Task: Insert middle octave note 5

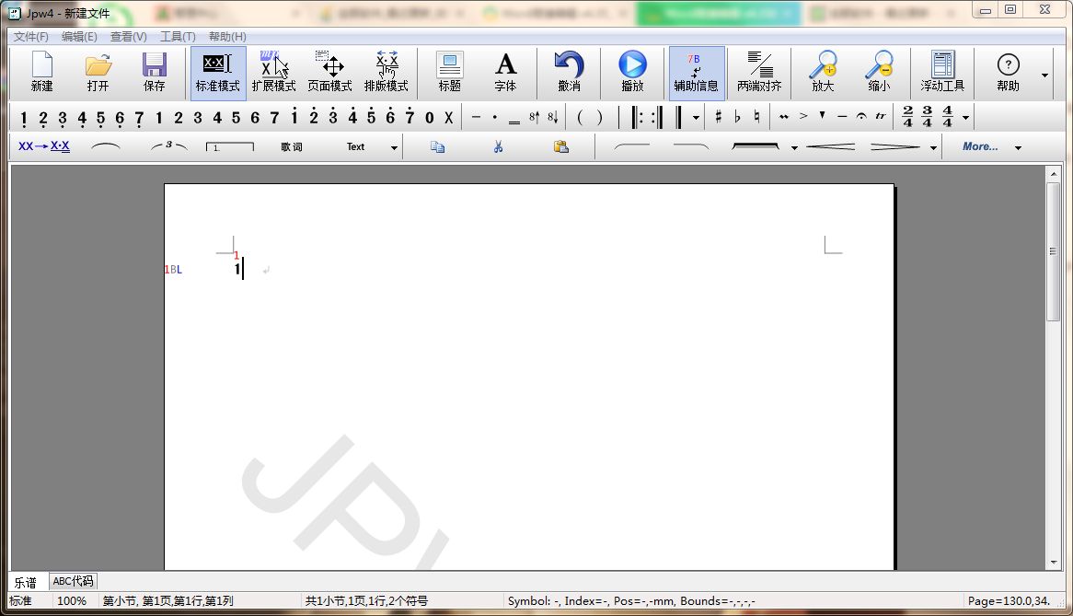Action: pyautogui.click(x=236, y=118)
